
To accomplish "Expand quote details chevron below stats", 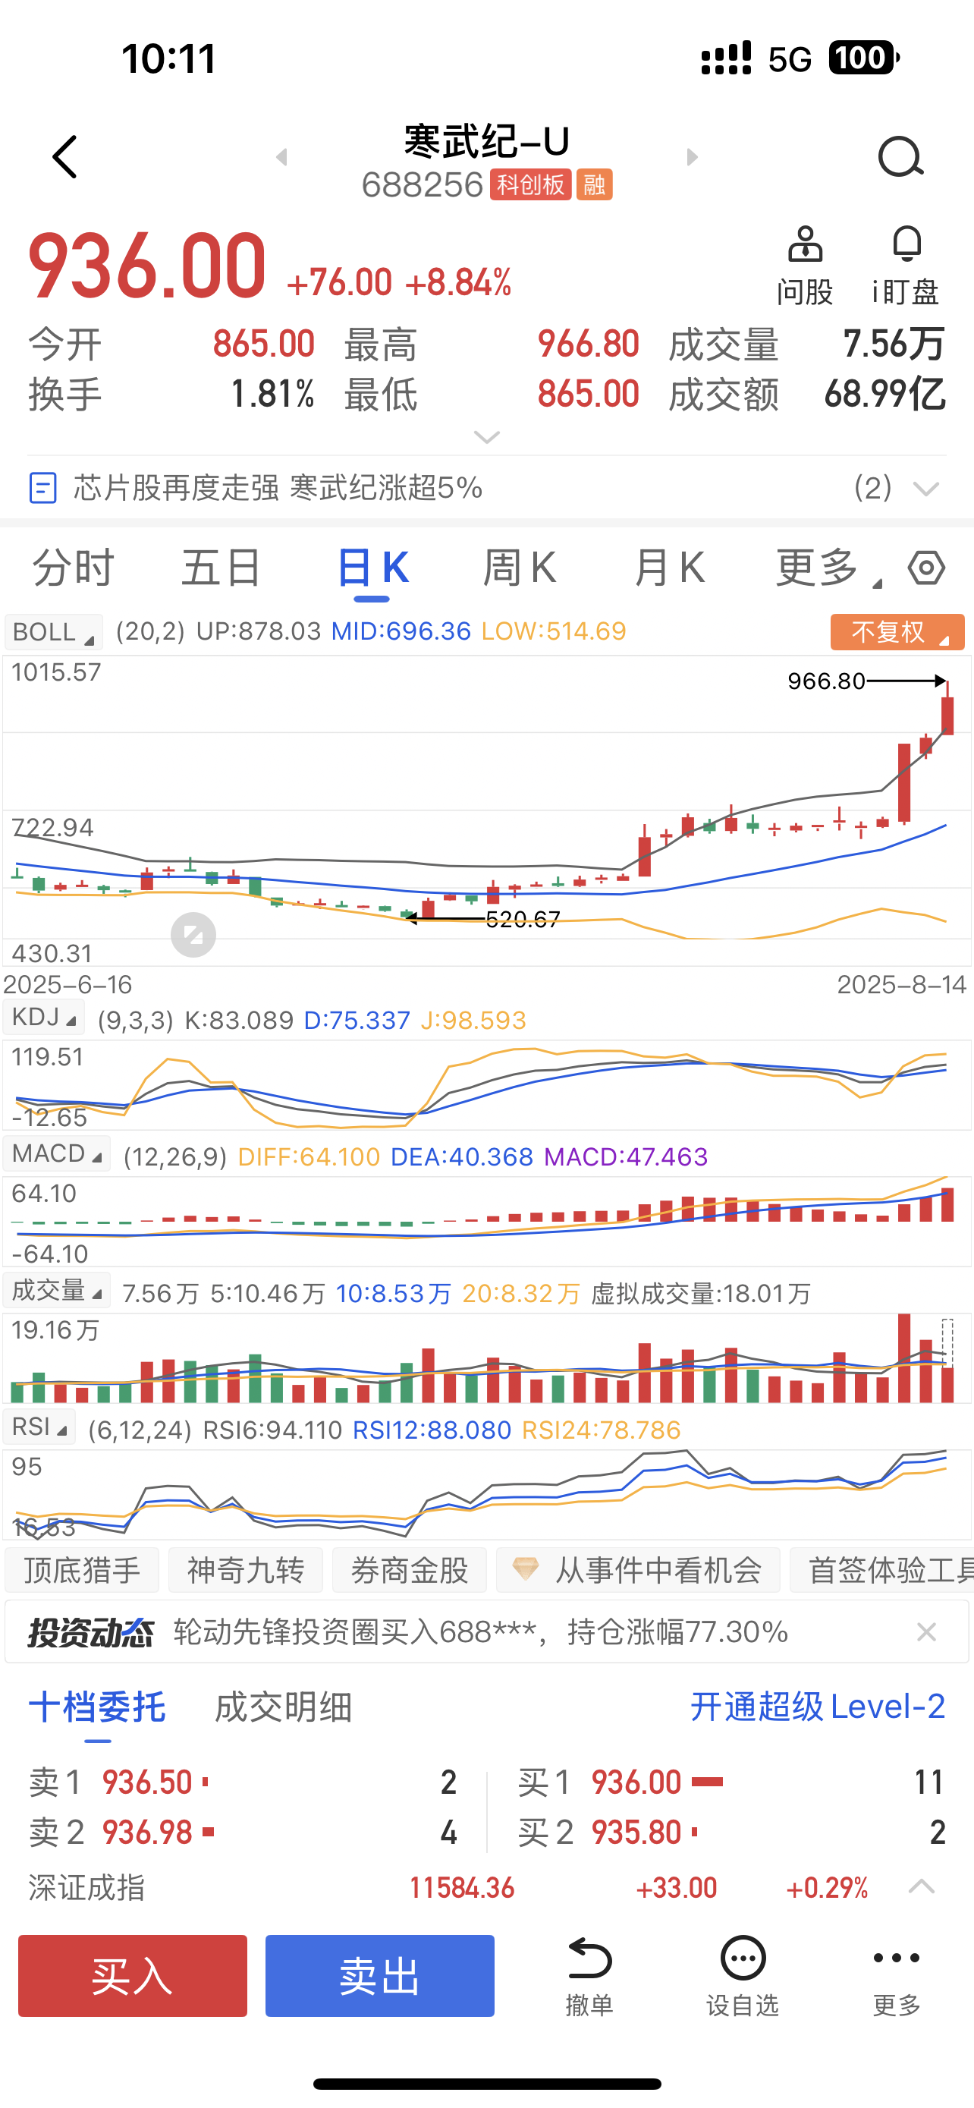I will click(486, 437).
